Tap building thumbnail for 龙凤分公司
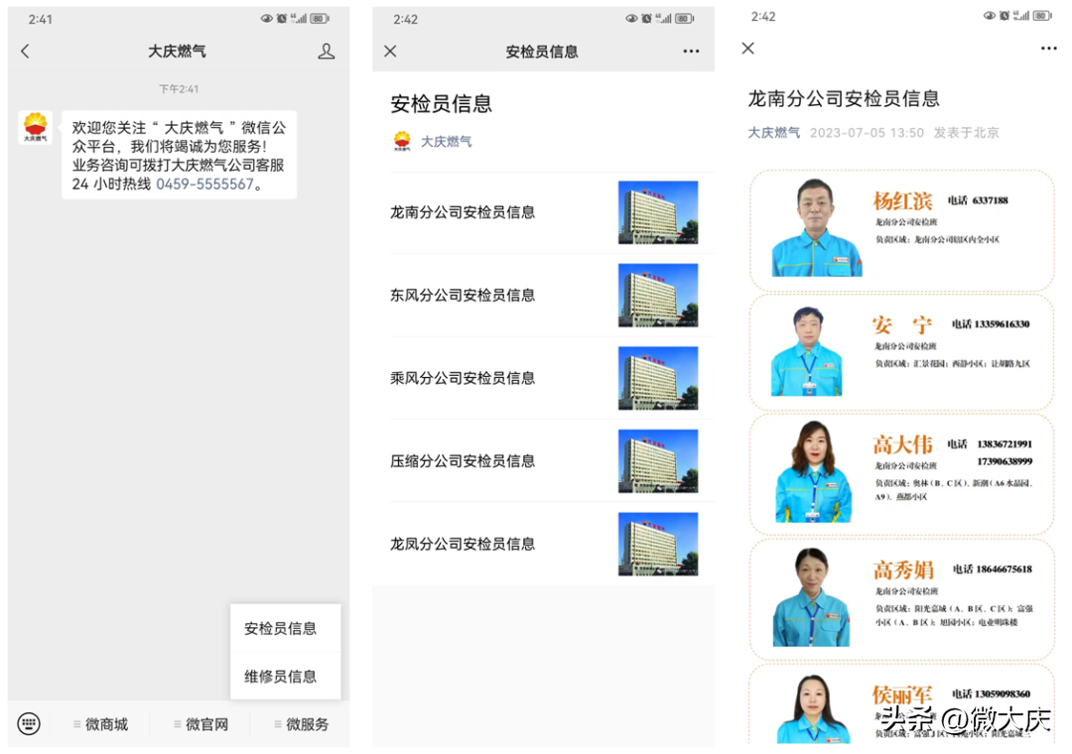 click(x=658, y=544)
